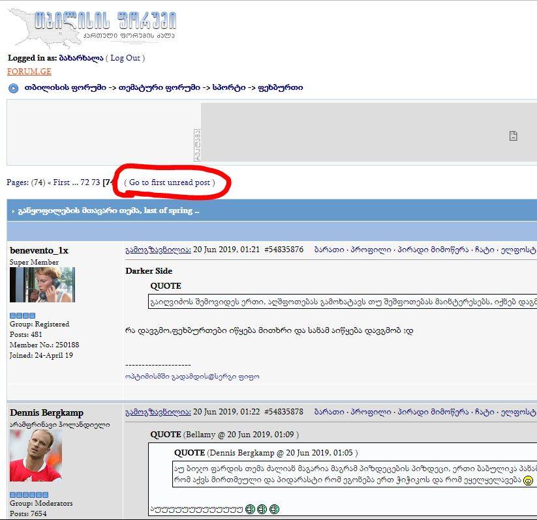Click thread title ending 'last of spring'
The width and height of the screenshot is (537, 520).
[x=108, y=210]
